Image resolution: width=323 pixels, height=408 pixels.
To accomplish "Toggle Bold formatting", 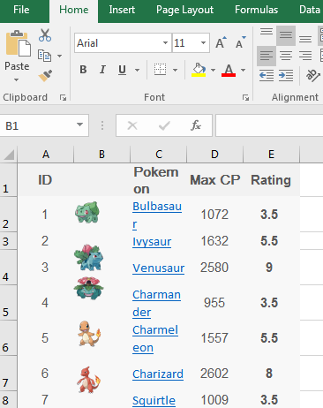I will (x=83, y=70).
